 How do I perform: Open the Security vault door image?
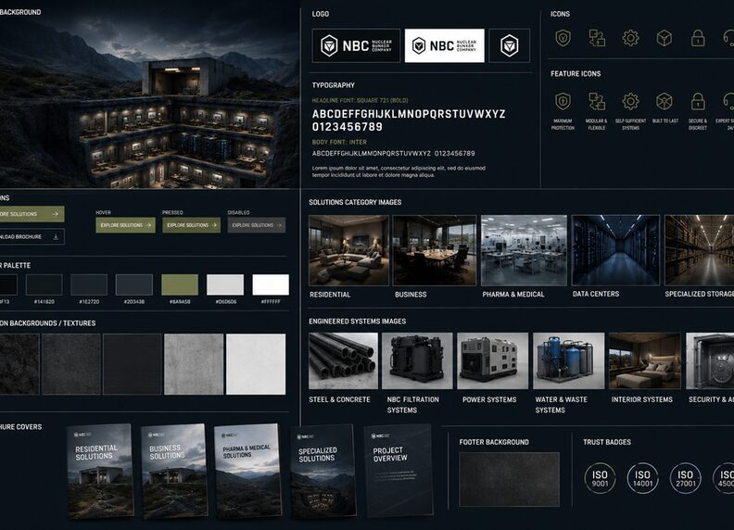(x=710, y=361)
